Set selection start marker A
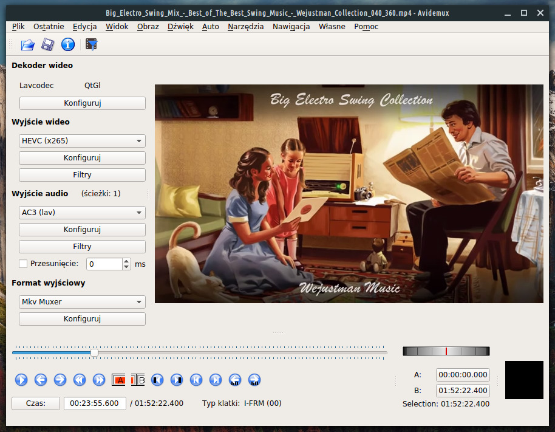The height and width of the screenshot is (432, 555). click(x=118, y=380)
